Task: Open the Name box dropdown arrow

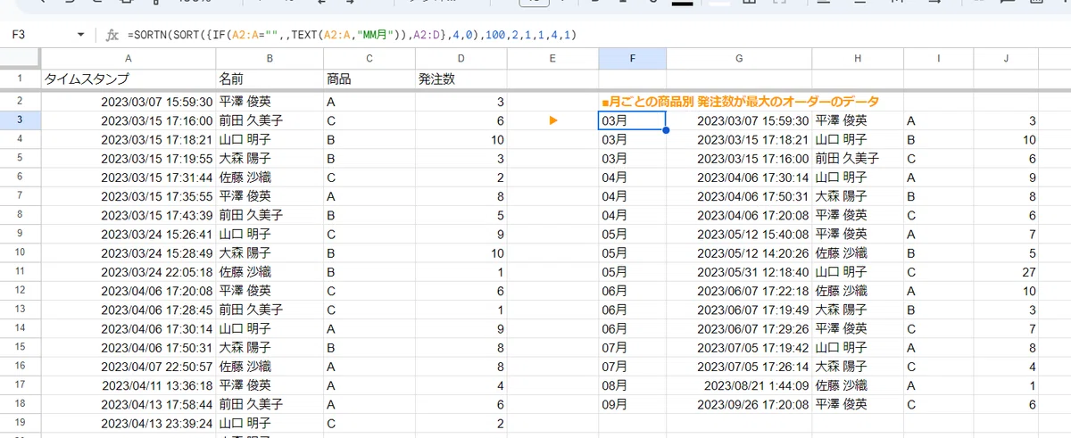Action: (x=81, y=36)
